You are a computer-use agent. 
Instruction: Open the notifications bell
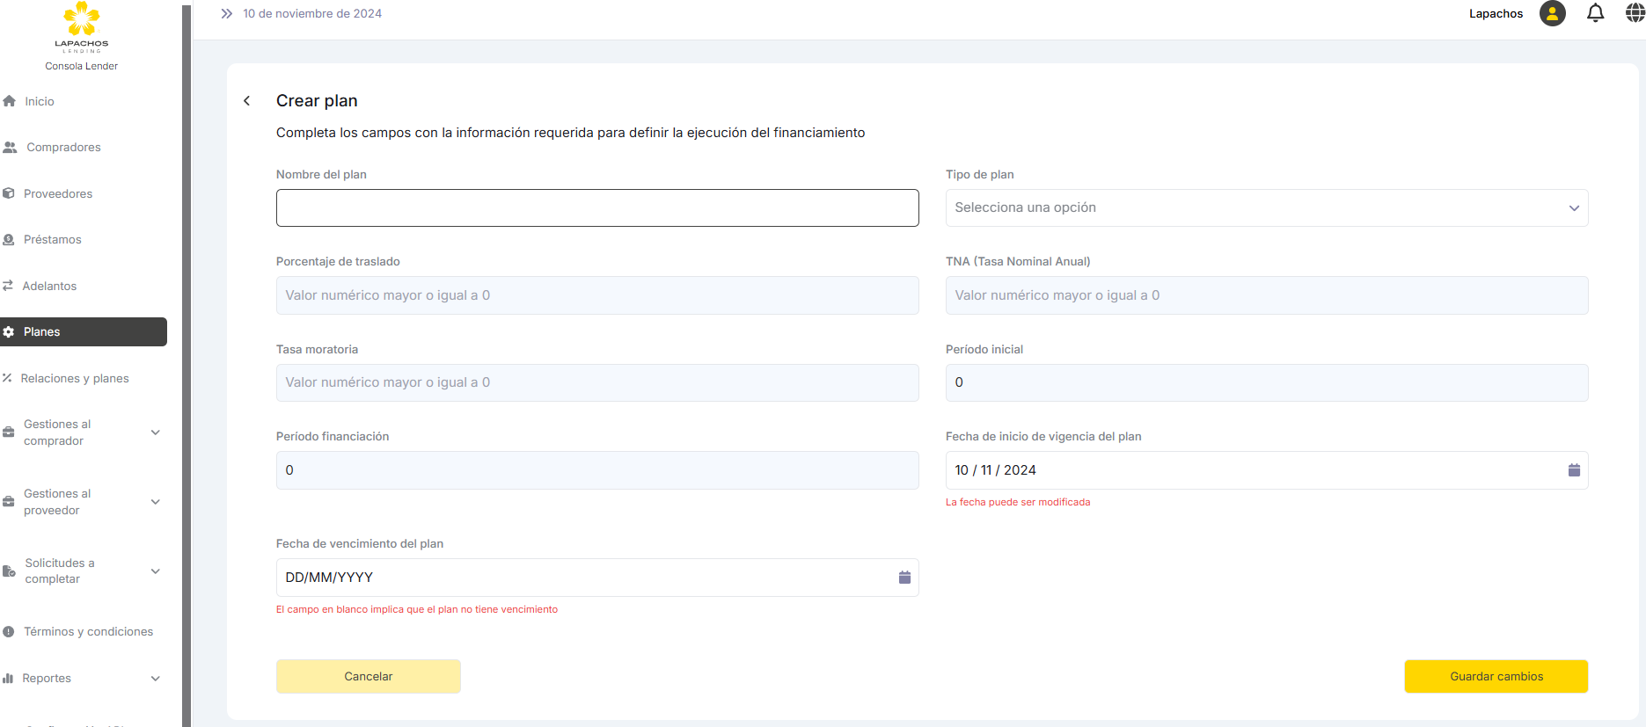coord(1595,13)
